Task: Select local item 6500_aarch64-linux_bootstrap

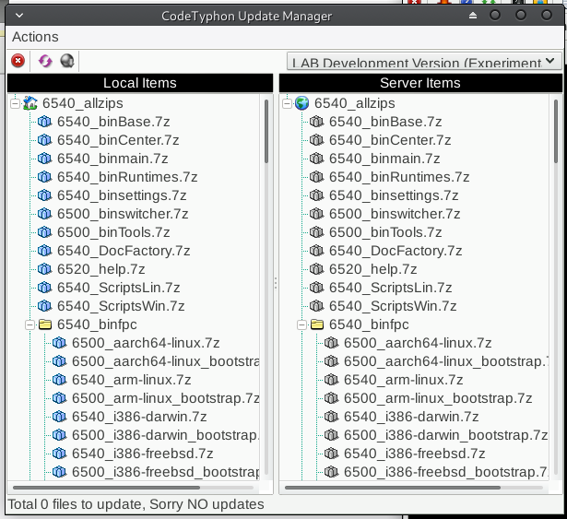Action: 165,361
